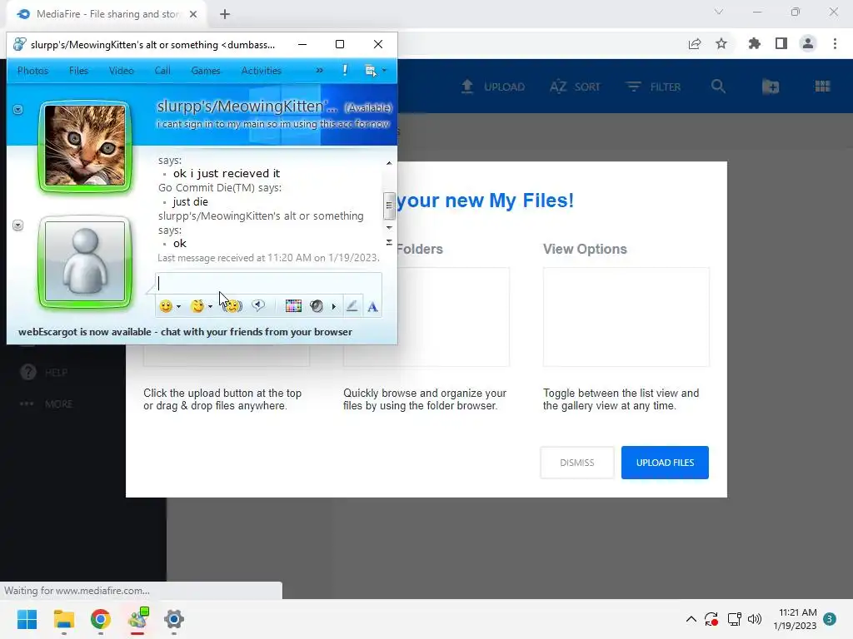Click the sound speaker icon in chat toolbar
This screenshot has width=853, height=639.
coord(316,306)
